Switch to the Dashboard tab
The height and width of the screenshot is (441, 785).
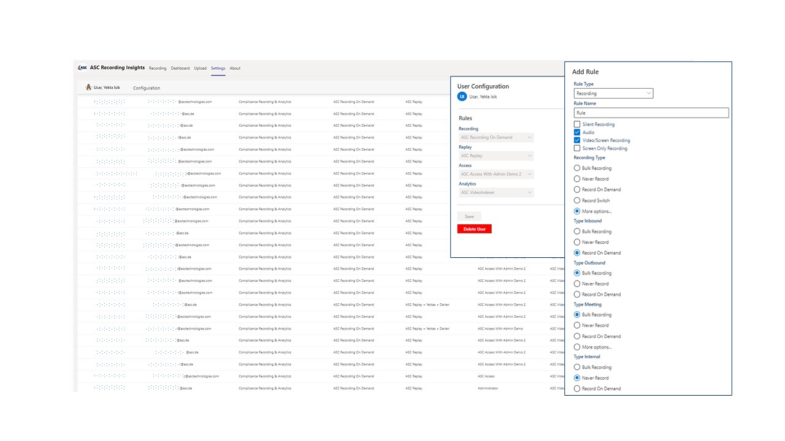180,68
